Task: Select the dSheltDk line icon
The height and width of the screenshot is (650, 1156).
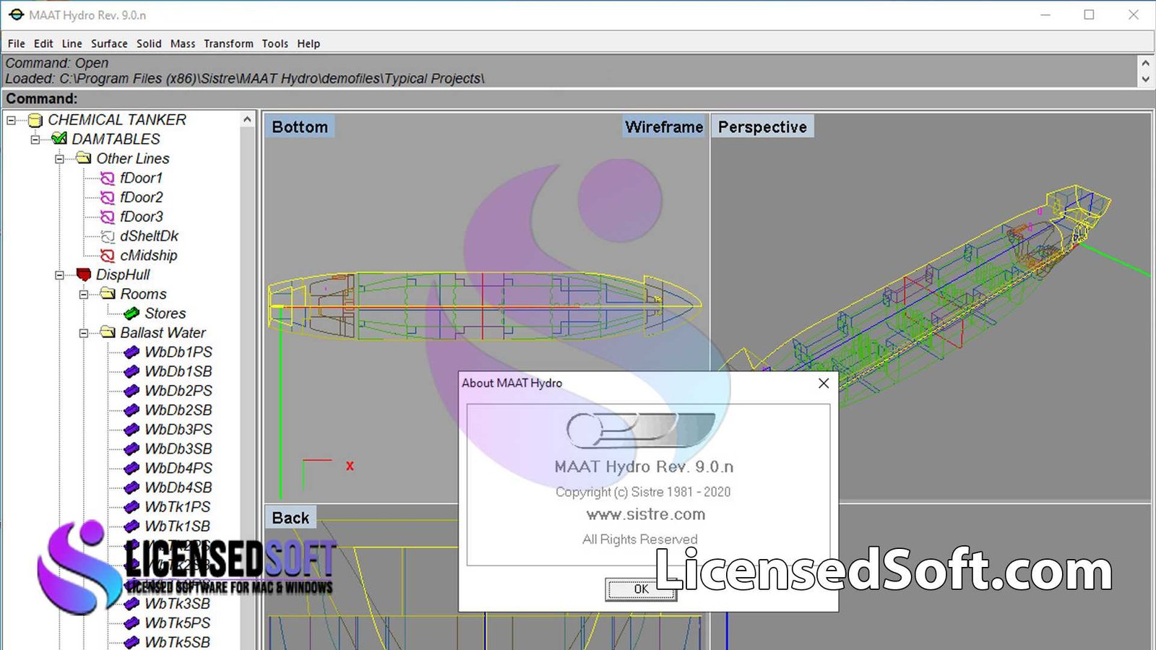Action: point(108,236)
